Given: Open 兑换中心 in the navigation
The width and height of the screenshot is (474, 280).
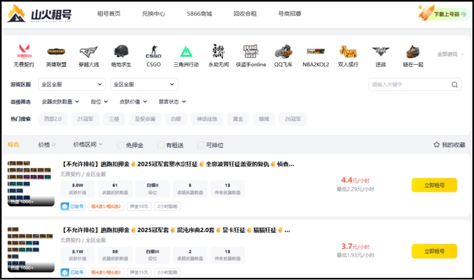Looking at the screenshot, I should coord(153,14).
